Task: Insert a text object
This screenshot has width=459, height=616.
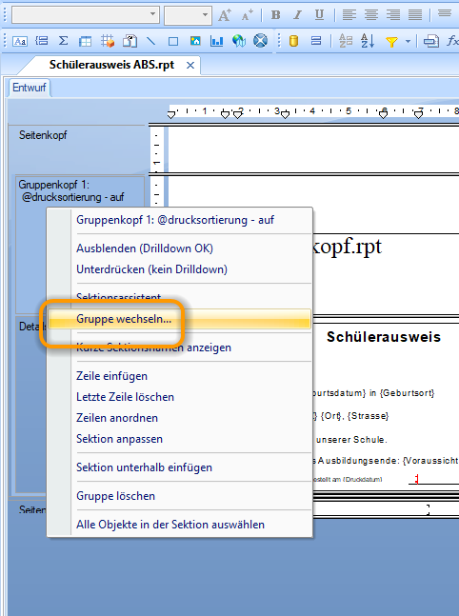Action: coord(20,41)
